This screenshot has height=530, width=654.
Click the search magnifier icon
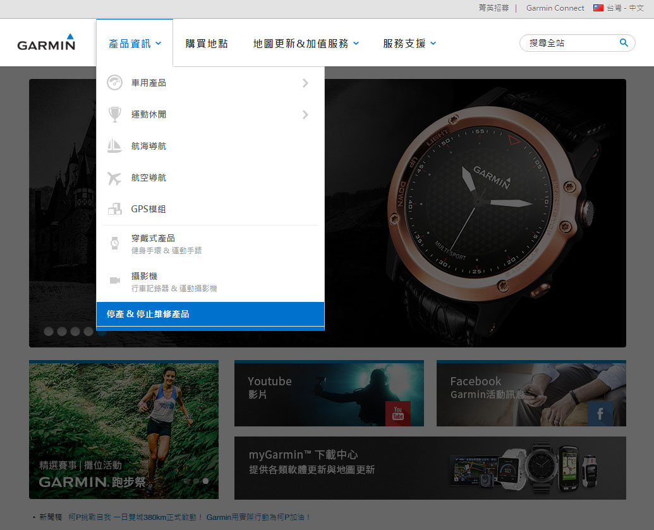[x=624, y=42]
